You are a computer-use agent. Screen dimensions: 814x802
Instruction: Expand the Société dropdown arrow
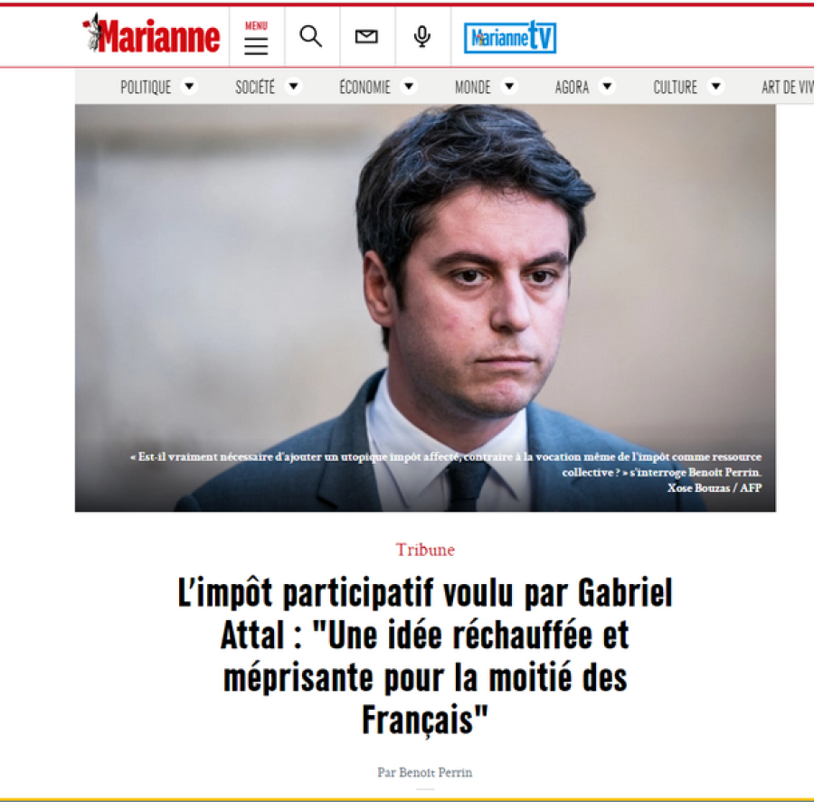(x=293, y=86)
